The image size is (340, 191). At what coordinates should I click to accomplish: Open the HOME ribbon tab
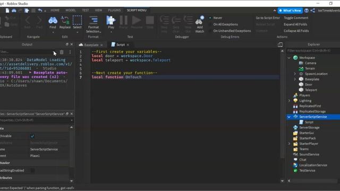55,10
